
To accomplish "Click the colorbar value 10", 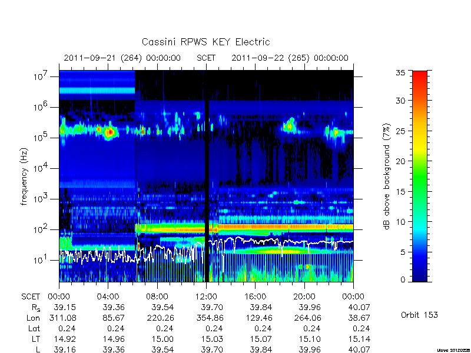I will tap(401, 222).
